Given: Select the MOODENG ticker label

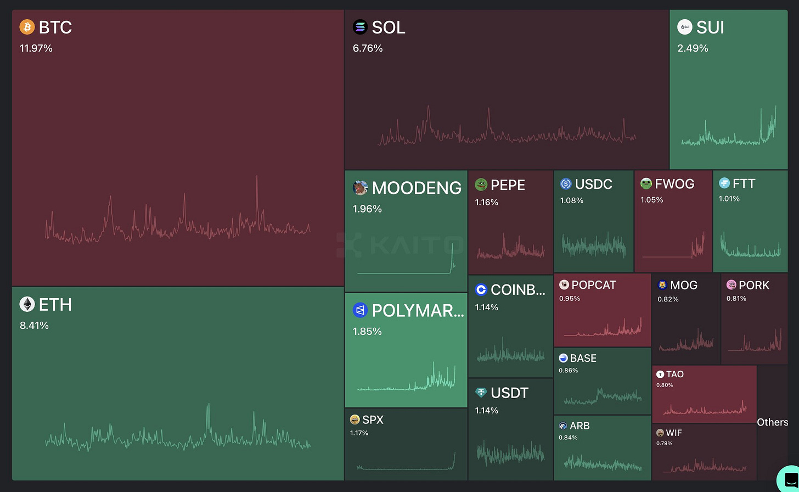Looking at the screenshot, I should tap(417, 188).
